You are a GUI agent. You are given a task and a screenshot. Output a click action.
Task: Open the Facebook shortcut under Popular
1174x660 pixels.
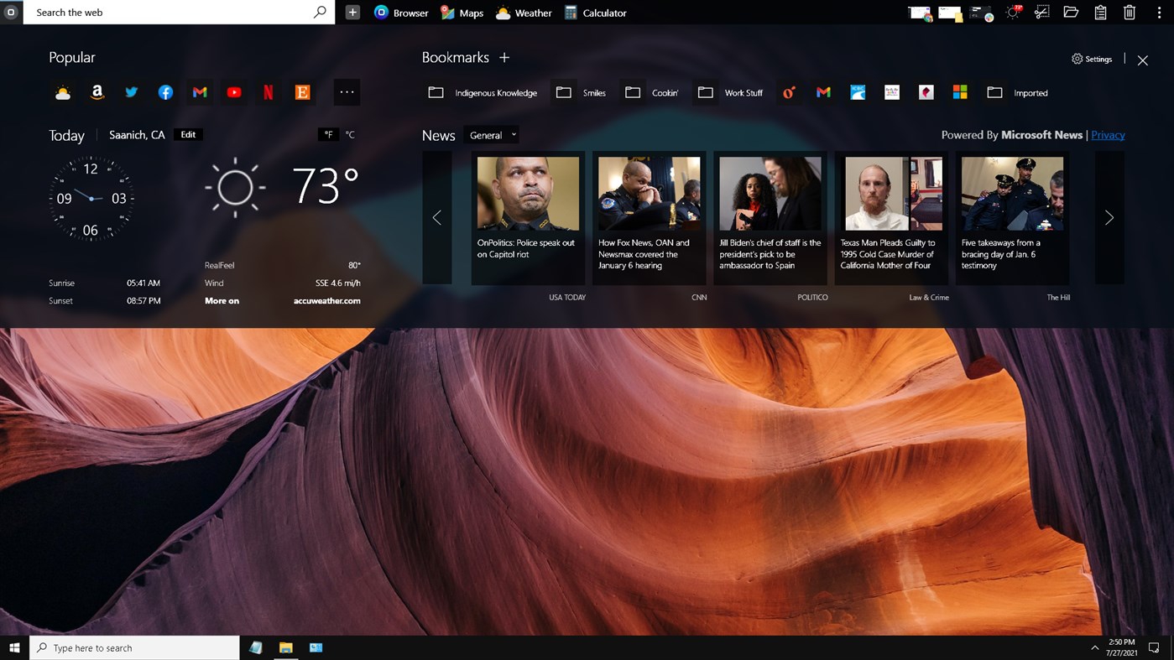point(165,92)
